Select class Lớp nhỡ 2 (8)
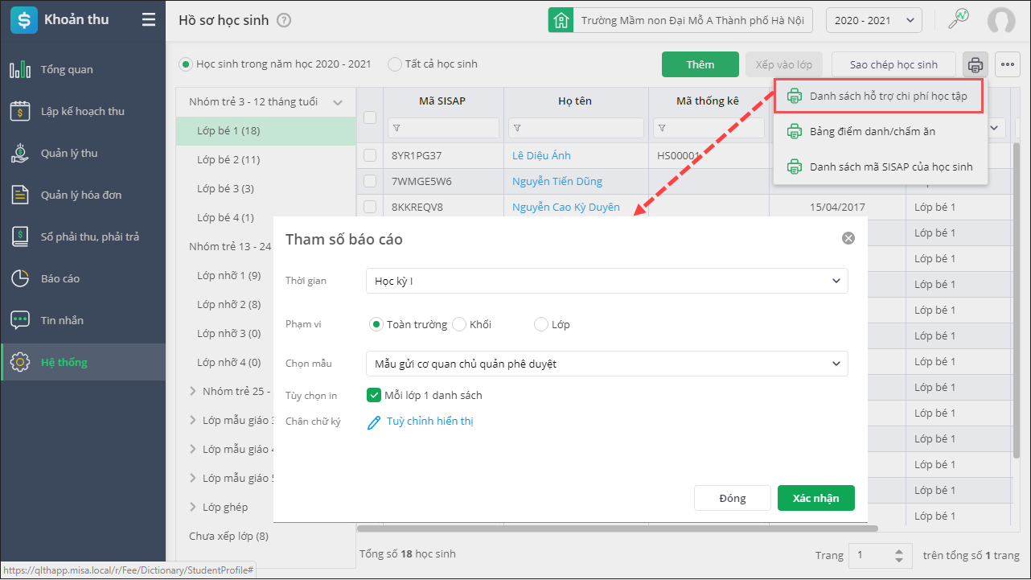 [x=228, y=304]
